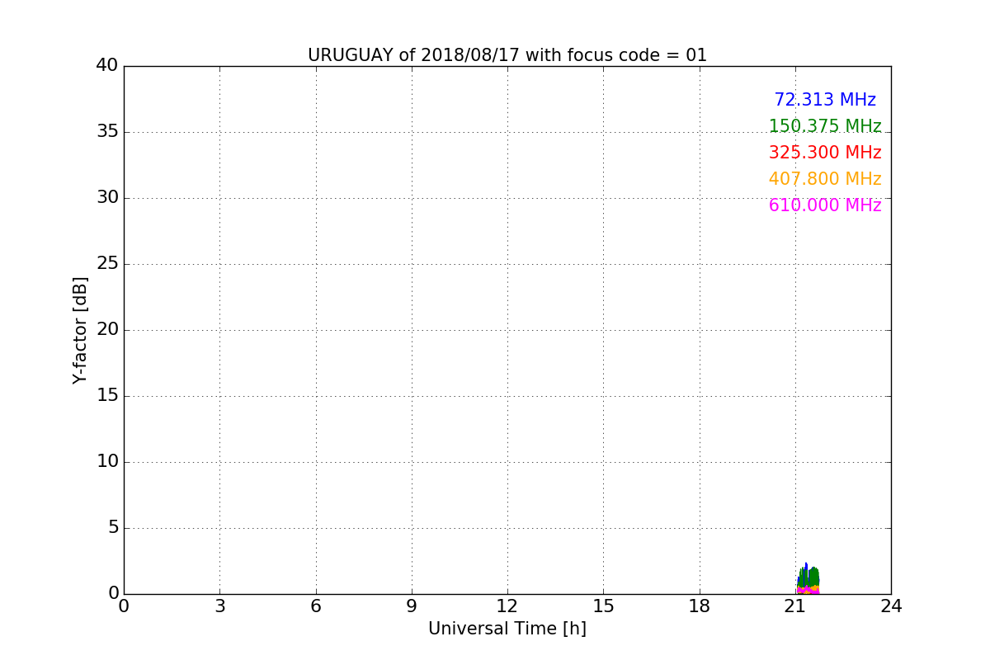Click the x-axis tick label 15
Screen dimensions: 990x660
[603, 606]
